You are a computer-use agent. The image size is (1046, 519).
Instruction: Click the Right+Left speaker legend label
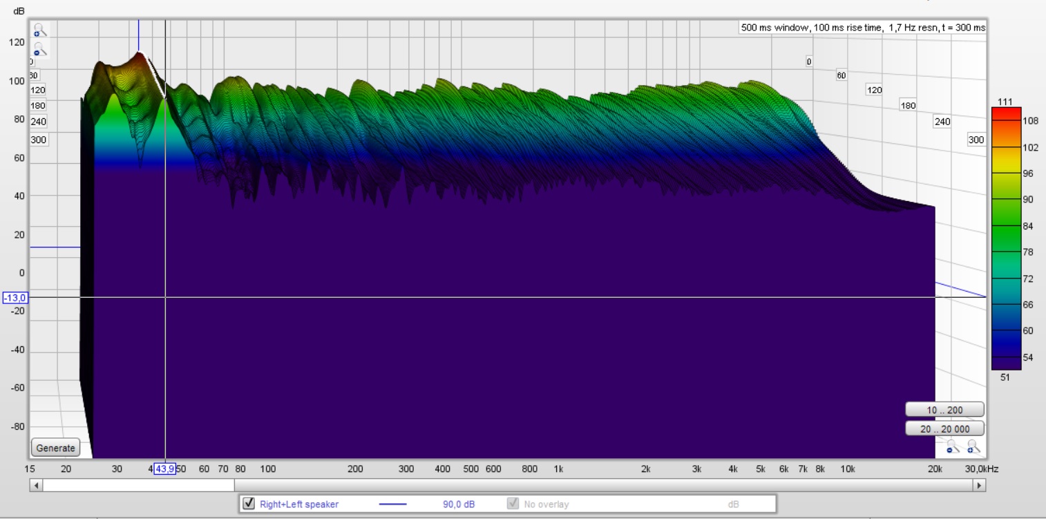(x=299, y=504)
